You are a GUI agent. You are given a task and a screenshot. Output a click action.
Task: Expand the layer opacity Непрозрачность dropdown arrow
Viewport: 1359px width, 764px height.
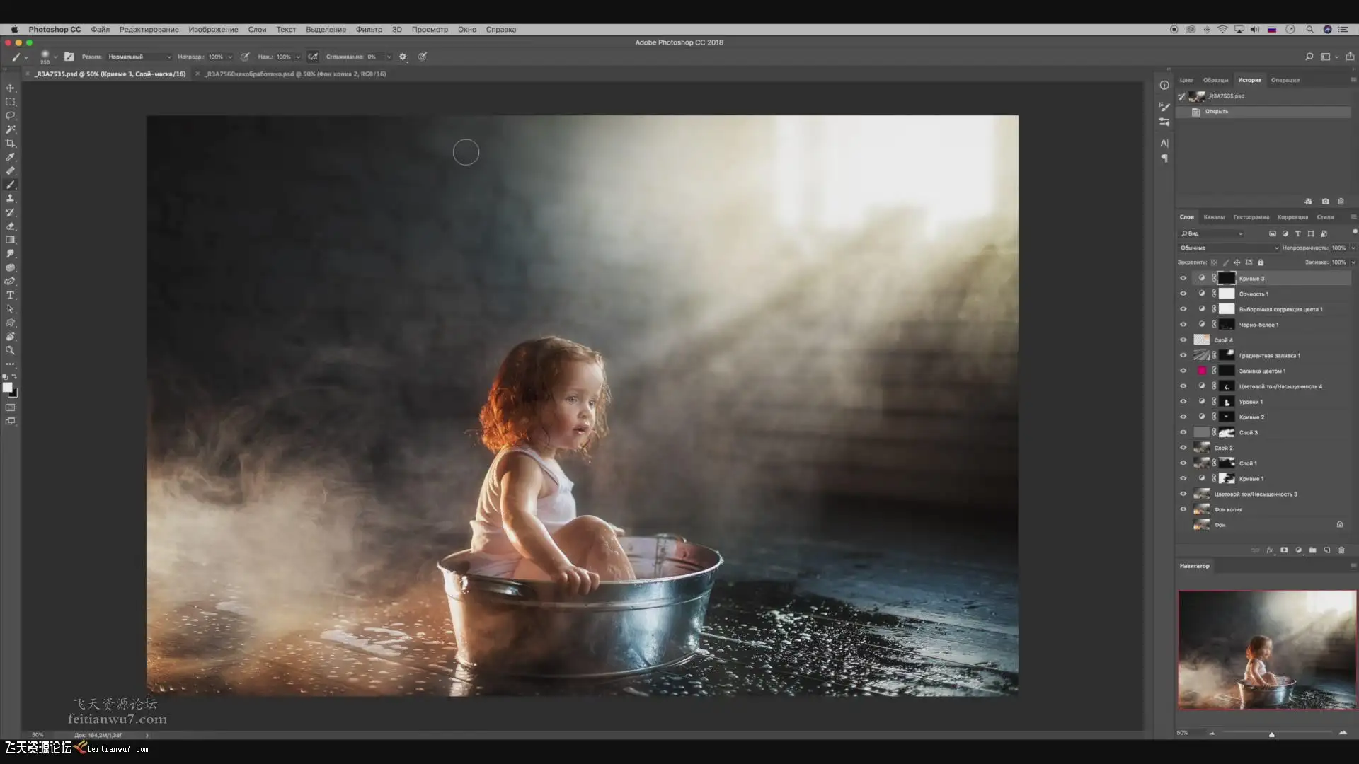click(x=1353, y=248)
